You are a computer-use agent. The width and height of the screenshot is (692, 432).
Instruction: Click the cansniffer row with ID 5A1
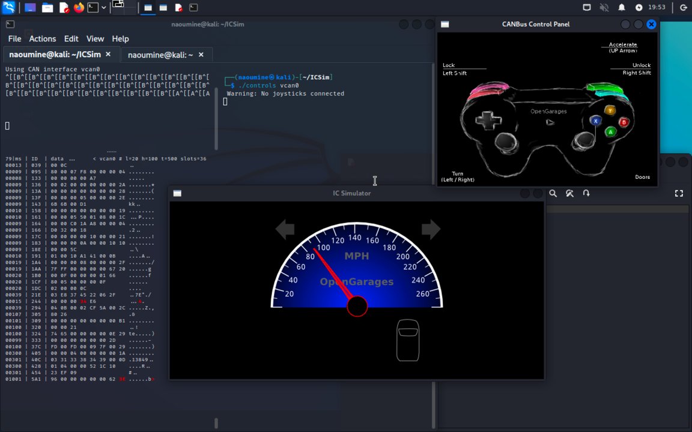(x=79, y=379)
